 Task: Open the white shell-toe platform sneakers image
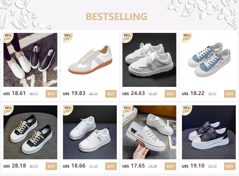[x=149, y=60]
